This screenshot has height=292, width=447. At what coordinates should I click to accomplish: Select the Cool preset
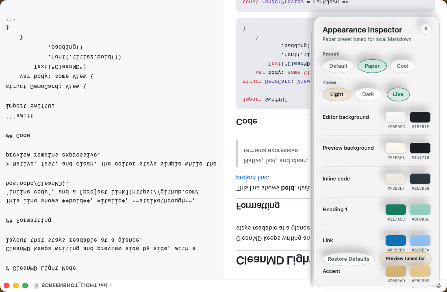(402, 66)
